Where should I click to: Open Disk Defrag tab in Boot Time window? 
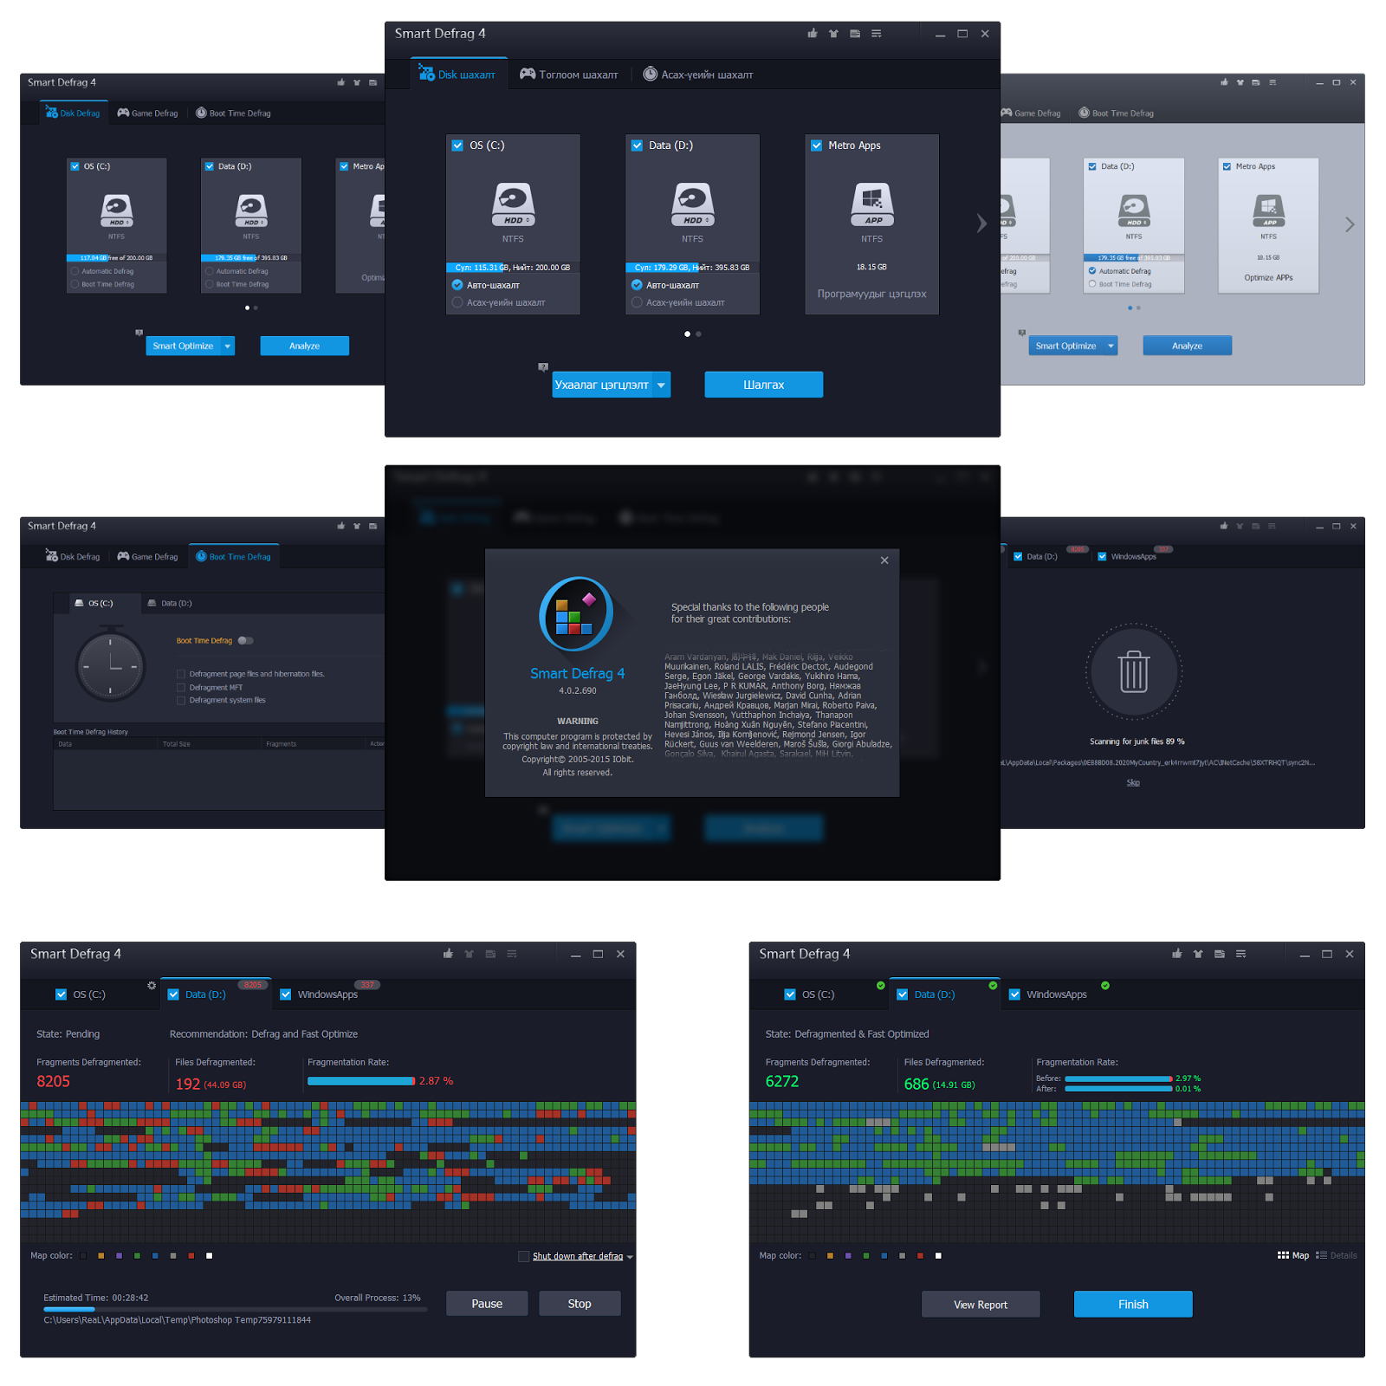coord(73,556)
